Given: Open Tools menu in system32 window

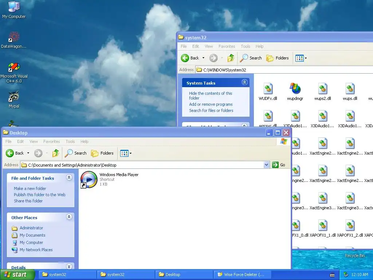Looking at the screenshot, I should 245,46.
